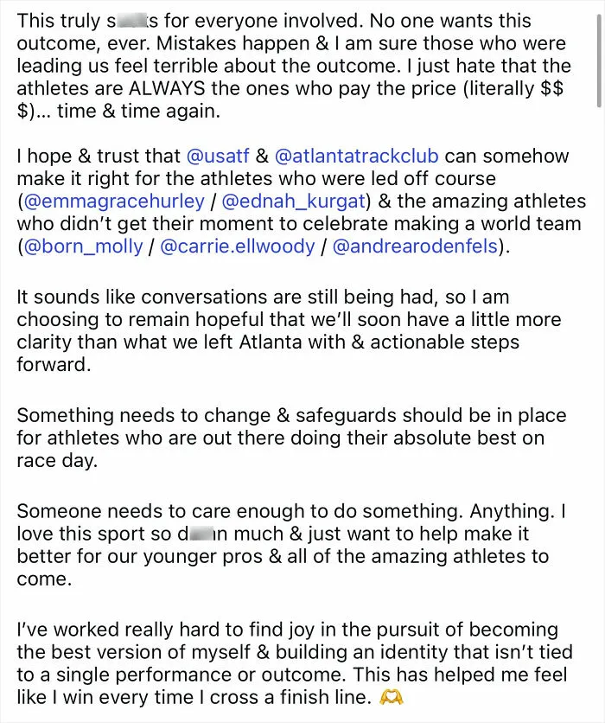
Task: Click the paragraph starting 'It sounds like conversations'
Action: [289, 330]
